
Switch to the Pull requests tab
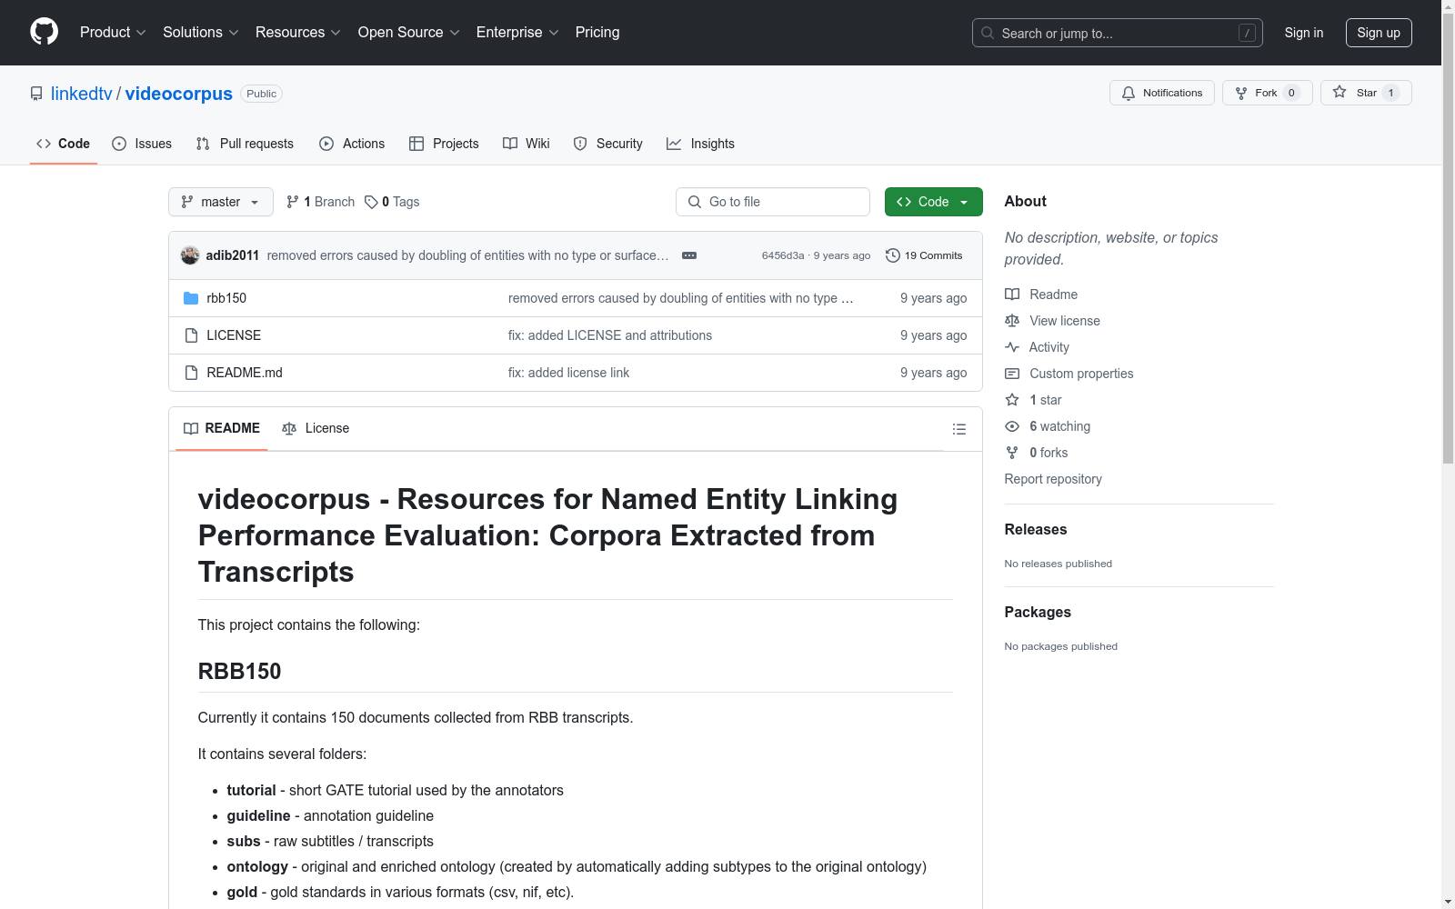coord(245,144)
